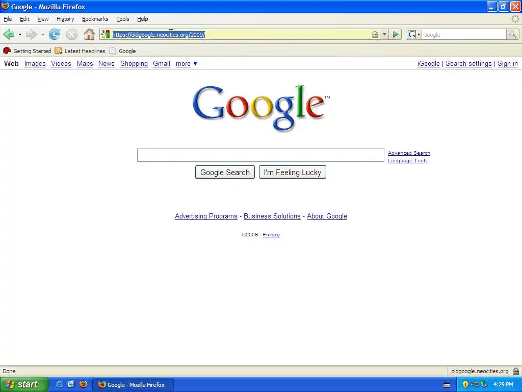The width and height of the screenshot is (522, 392).
Task: Click the Safely Remove Hardware tray icon
Action: pos(484,384)
